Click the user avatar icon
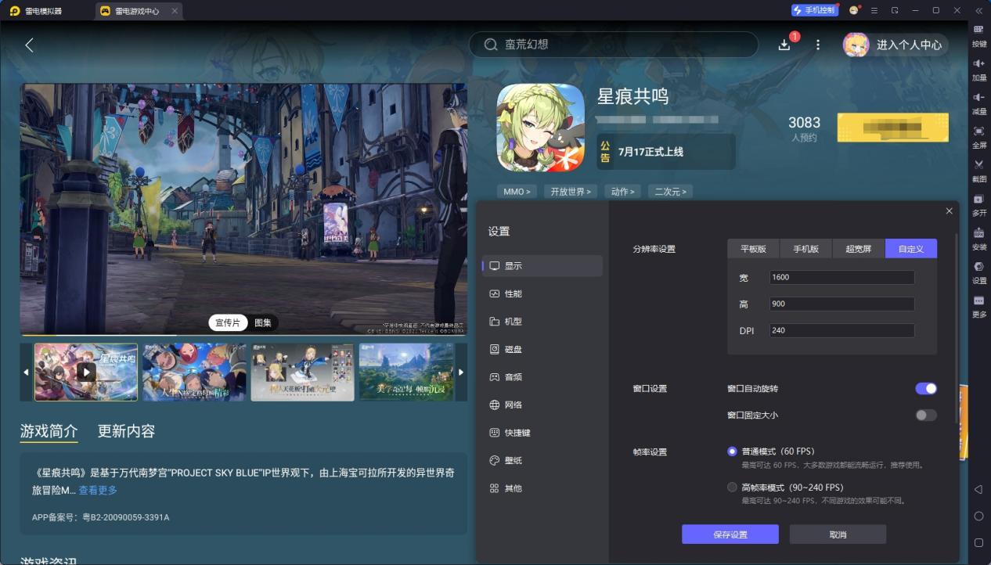 tap(856, 45)
